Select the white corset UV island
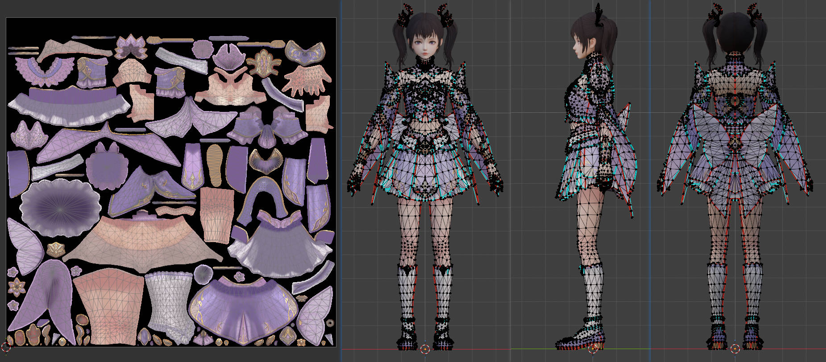This screenshot has height=362, width=826. 170,308
